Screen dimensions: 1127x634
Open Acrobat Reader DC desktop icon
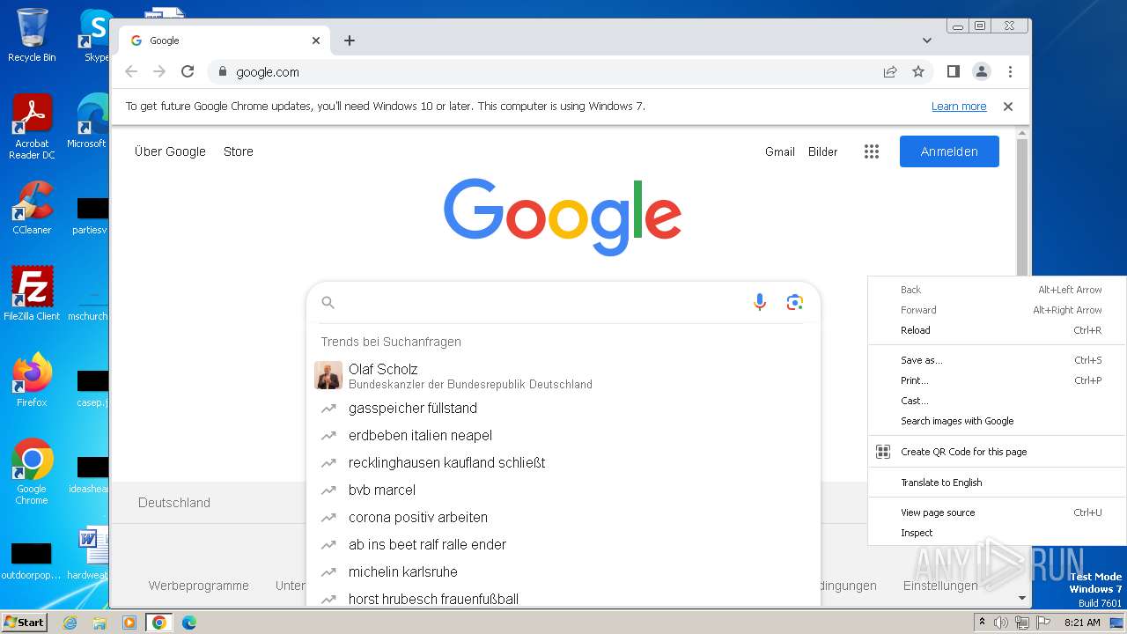pos(32,127)
